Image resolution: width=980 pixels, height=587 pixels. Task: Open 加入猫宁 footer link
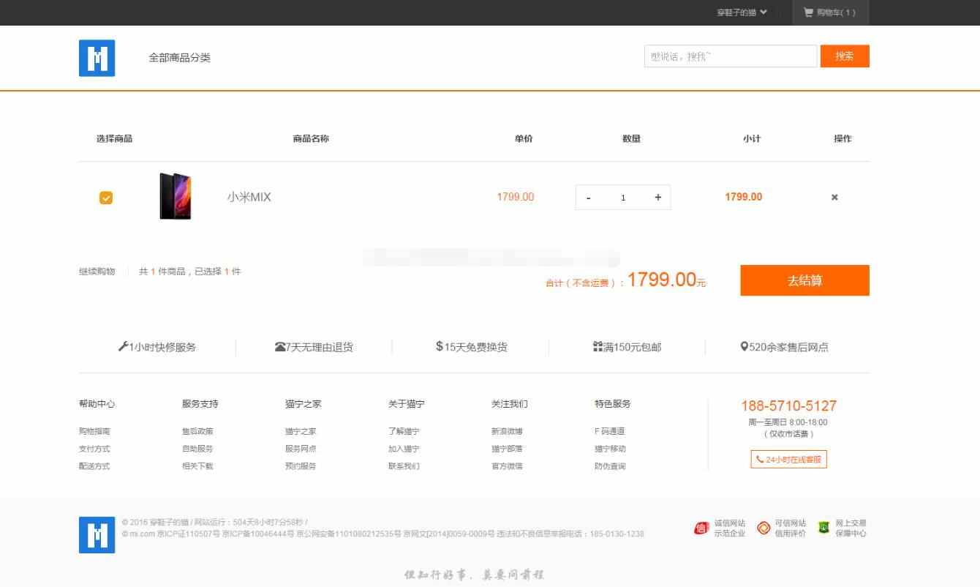click(404, 449)
